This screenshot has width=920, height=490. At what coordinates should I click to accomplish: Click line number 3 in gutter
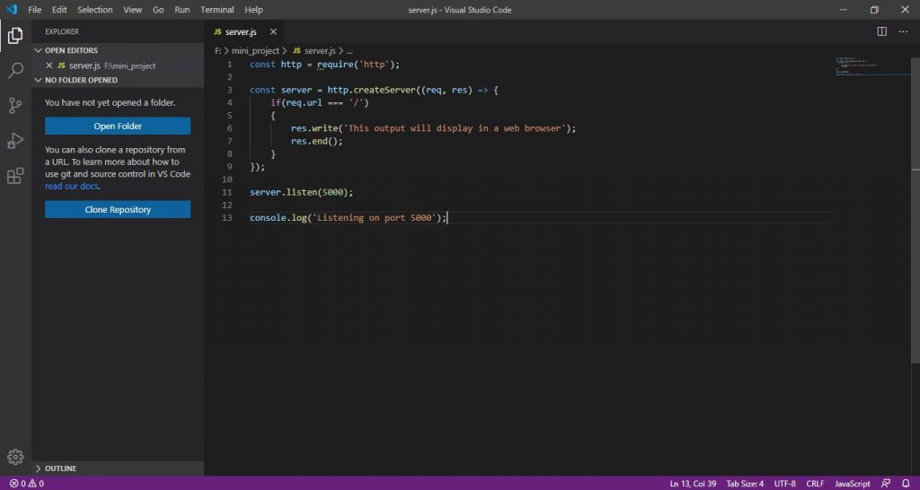coord(229,91)
